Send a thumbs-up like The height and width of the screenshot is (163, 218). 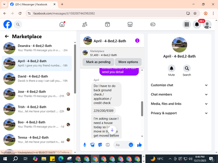[x=140, y=145]
